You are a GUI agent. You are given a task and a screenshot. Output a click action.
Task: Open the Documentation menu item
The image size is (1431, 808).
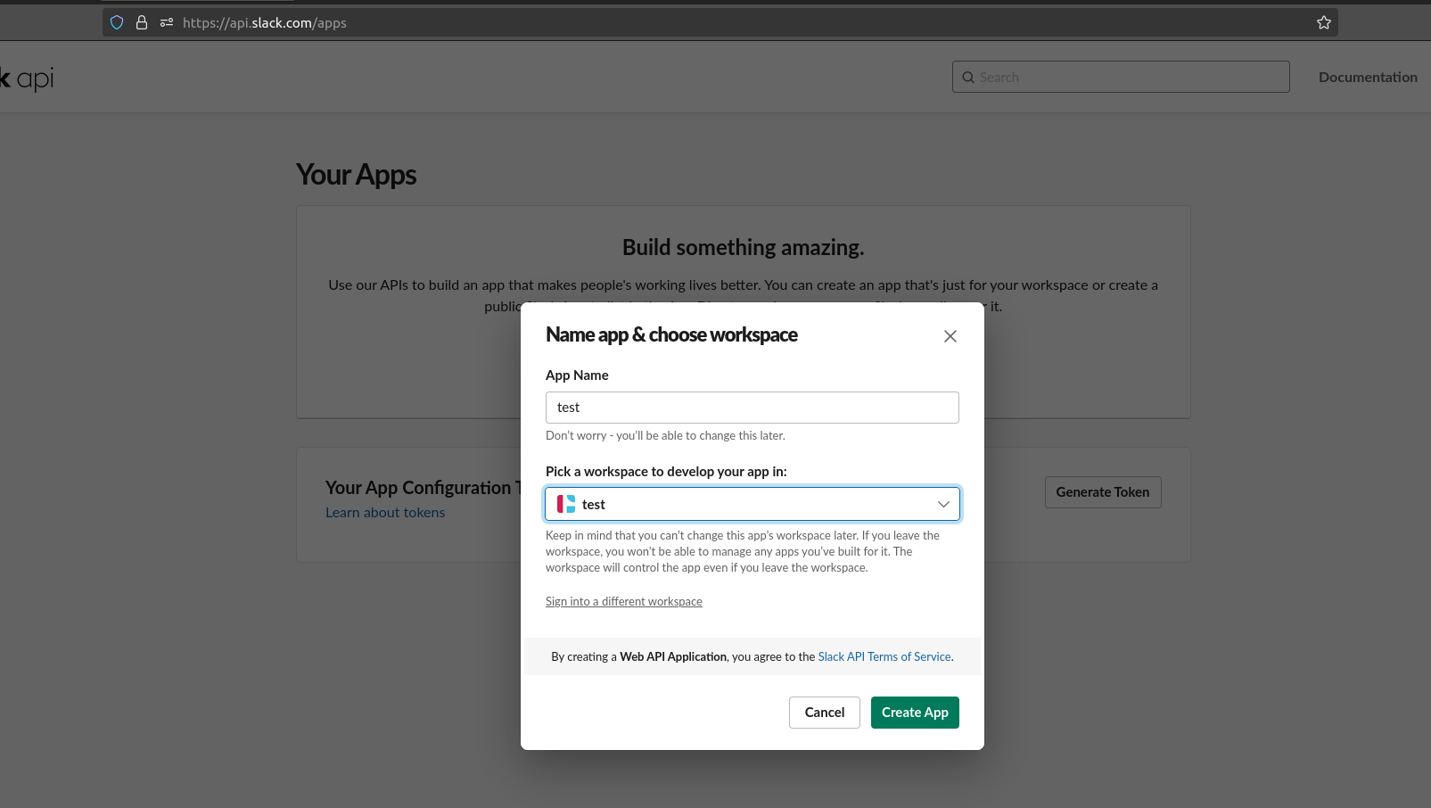pyautogui.click(x=1368, y=78)
